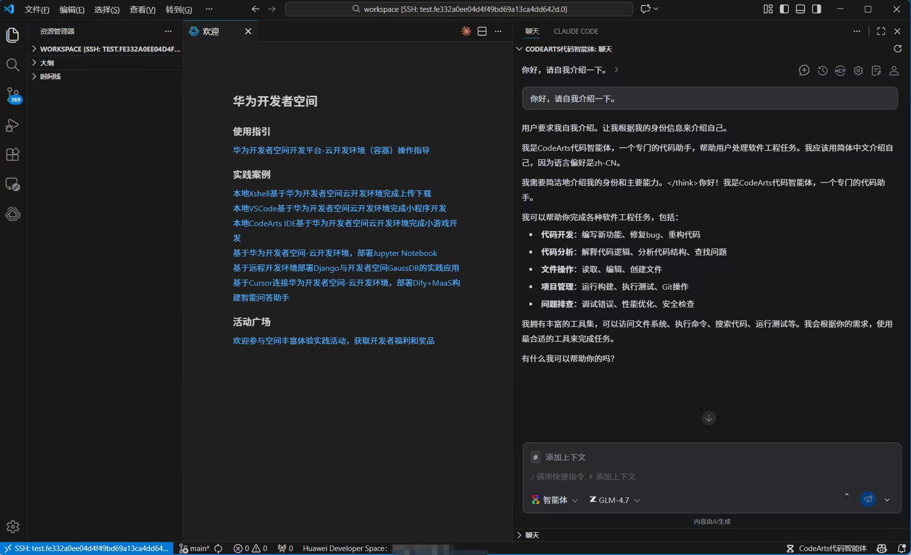
Task: Open Django与GaussDB实践应用 link
Action: click(x=346, y=267)
